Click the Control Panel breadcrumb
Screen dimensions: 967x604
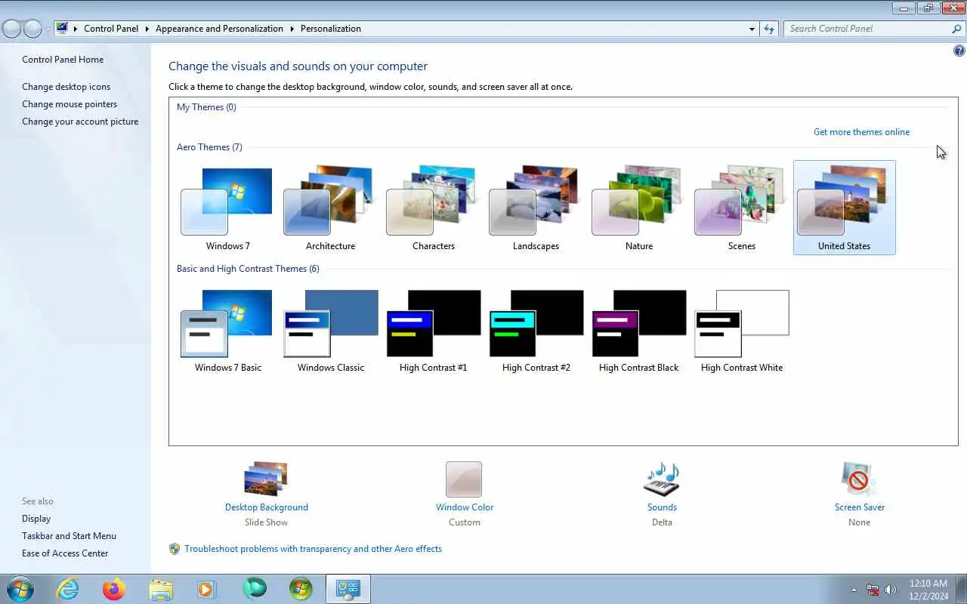click(x=111, y=29)
